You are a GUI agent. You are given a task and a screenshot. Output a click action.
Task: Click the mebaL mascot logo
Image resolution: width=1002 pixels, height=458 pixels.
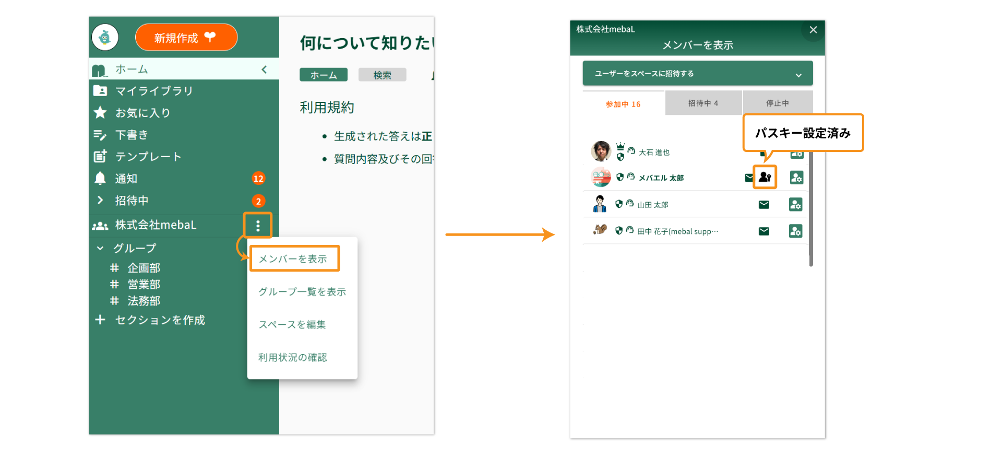point(105,37)
